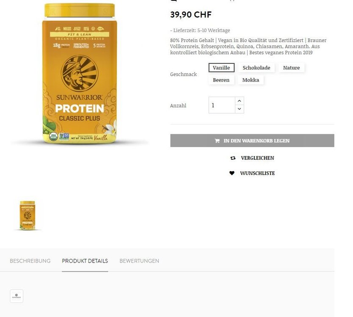Increase quantity with up arrow
Image resolution: width=353 pixels, height=317 pixels.
(239, 101)
